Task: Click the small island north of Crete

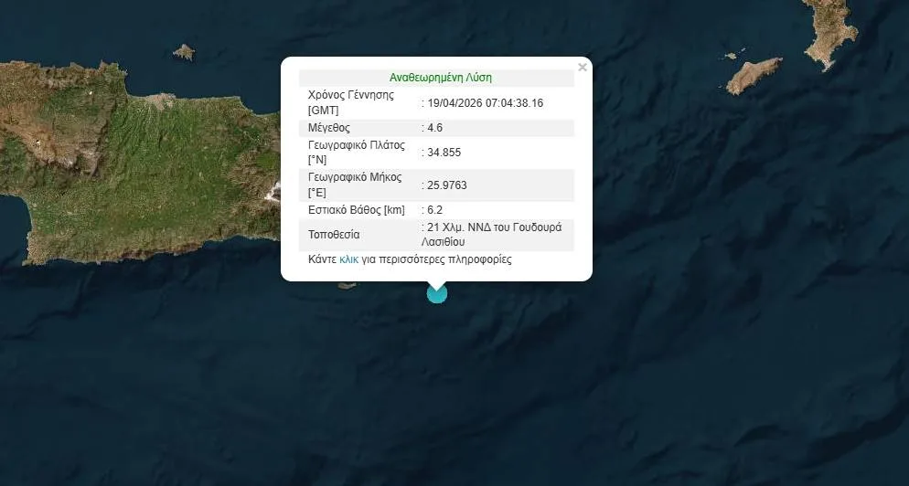Action: (184, 52)
